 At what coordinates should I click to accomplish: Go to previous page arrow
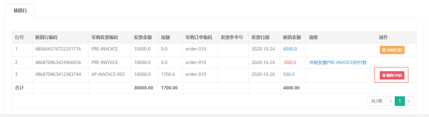(x=390, y=101)
